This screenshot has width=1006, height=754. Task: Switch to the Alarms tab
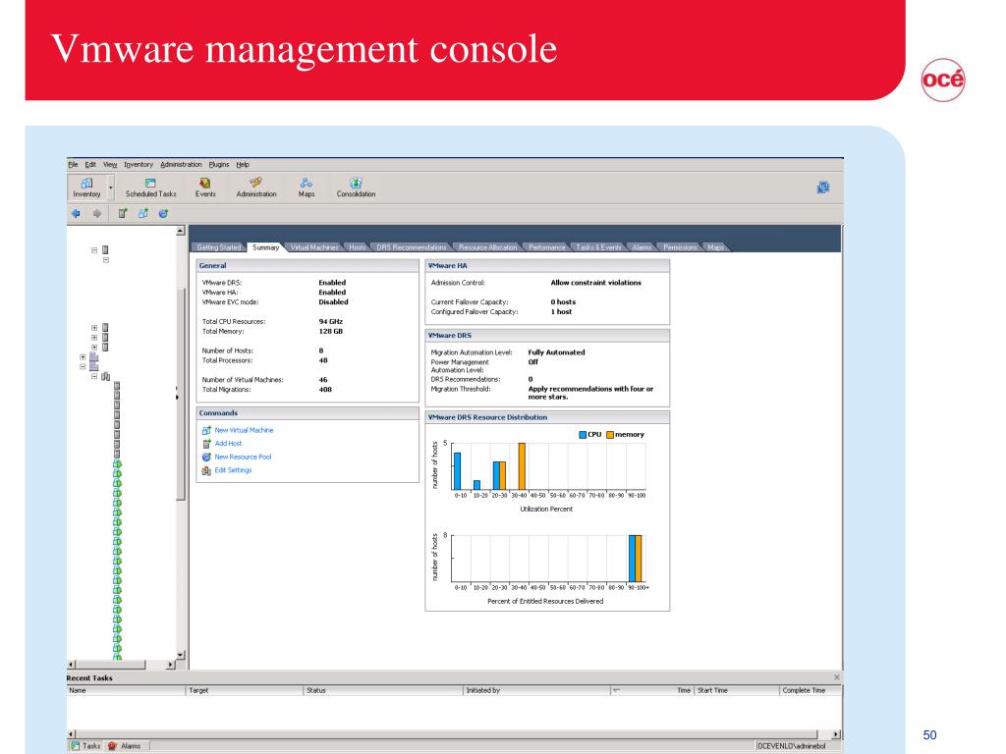[x=642, y=247]
